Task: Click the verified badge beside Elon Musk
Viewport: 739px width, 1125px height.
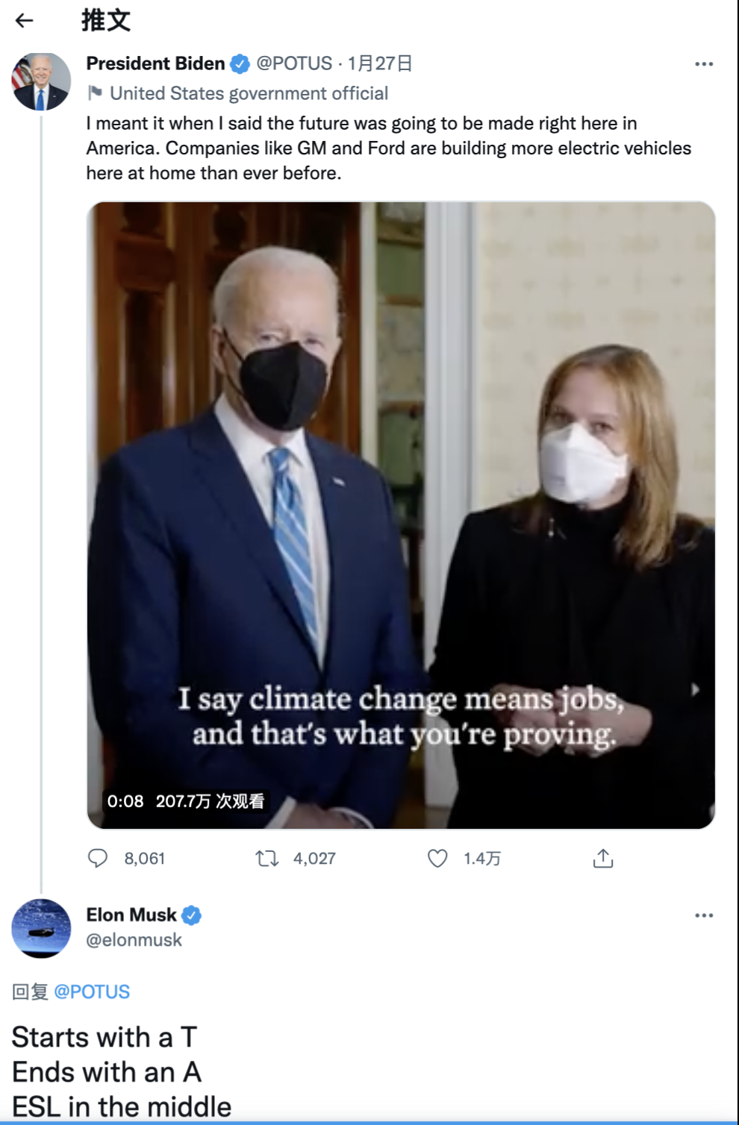Action: pyautogui.click(x=192, y=915)
